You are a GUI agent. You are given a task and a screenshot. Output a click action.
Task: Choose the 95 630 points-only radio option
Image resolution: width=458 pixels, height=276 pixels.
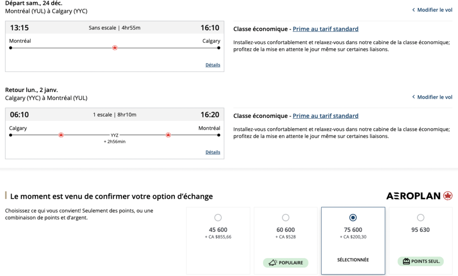[420, 217]
